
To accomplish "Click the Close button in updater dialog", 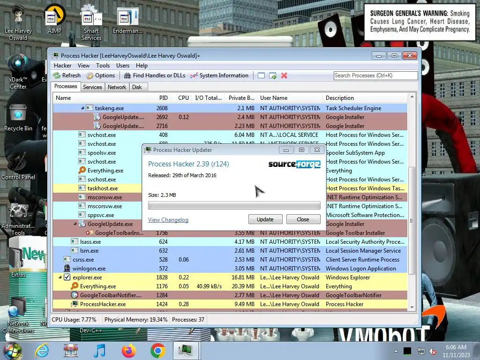I will click(303, 219).
